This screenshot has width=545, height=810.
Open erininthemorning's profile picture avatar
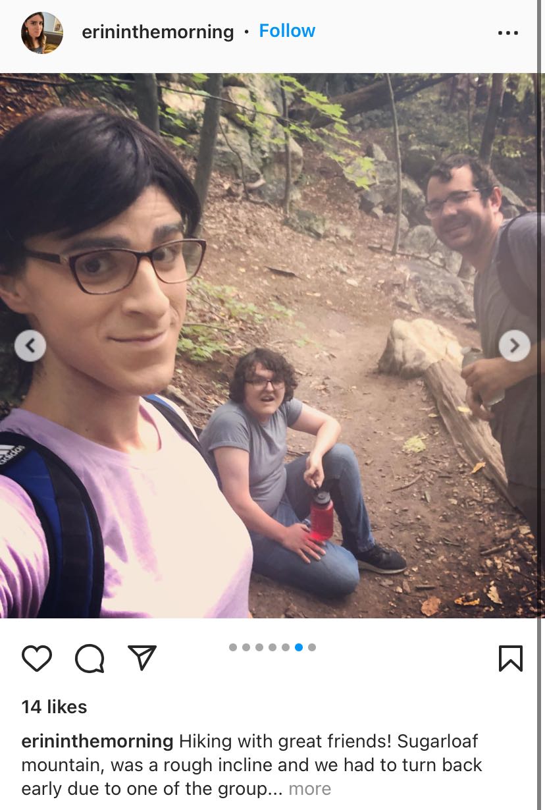click(x=42, y=32)
